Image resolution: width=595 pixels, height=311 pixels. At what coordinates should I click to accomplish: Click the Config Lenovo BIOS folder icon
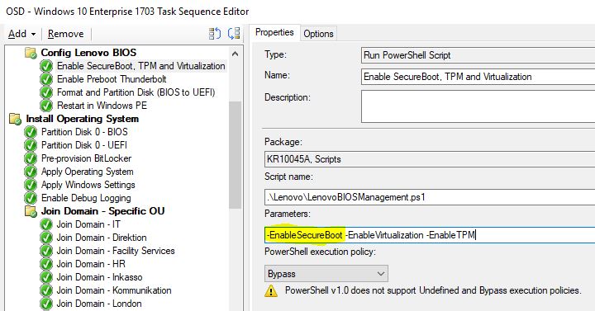coord(31,53)
